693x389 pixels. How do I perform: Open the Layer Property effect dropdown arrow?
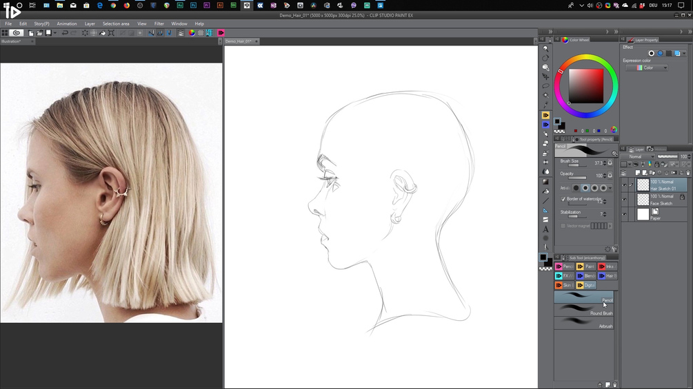coord(684,54)
